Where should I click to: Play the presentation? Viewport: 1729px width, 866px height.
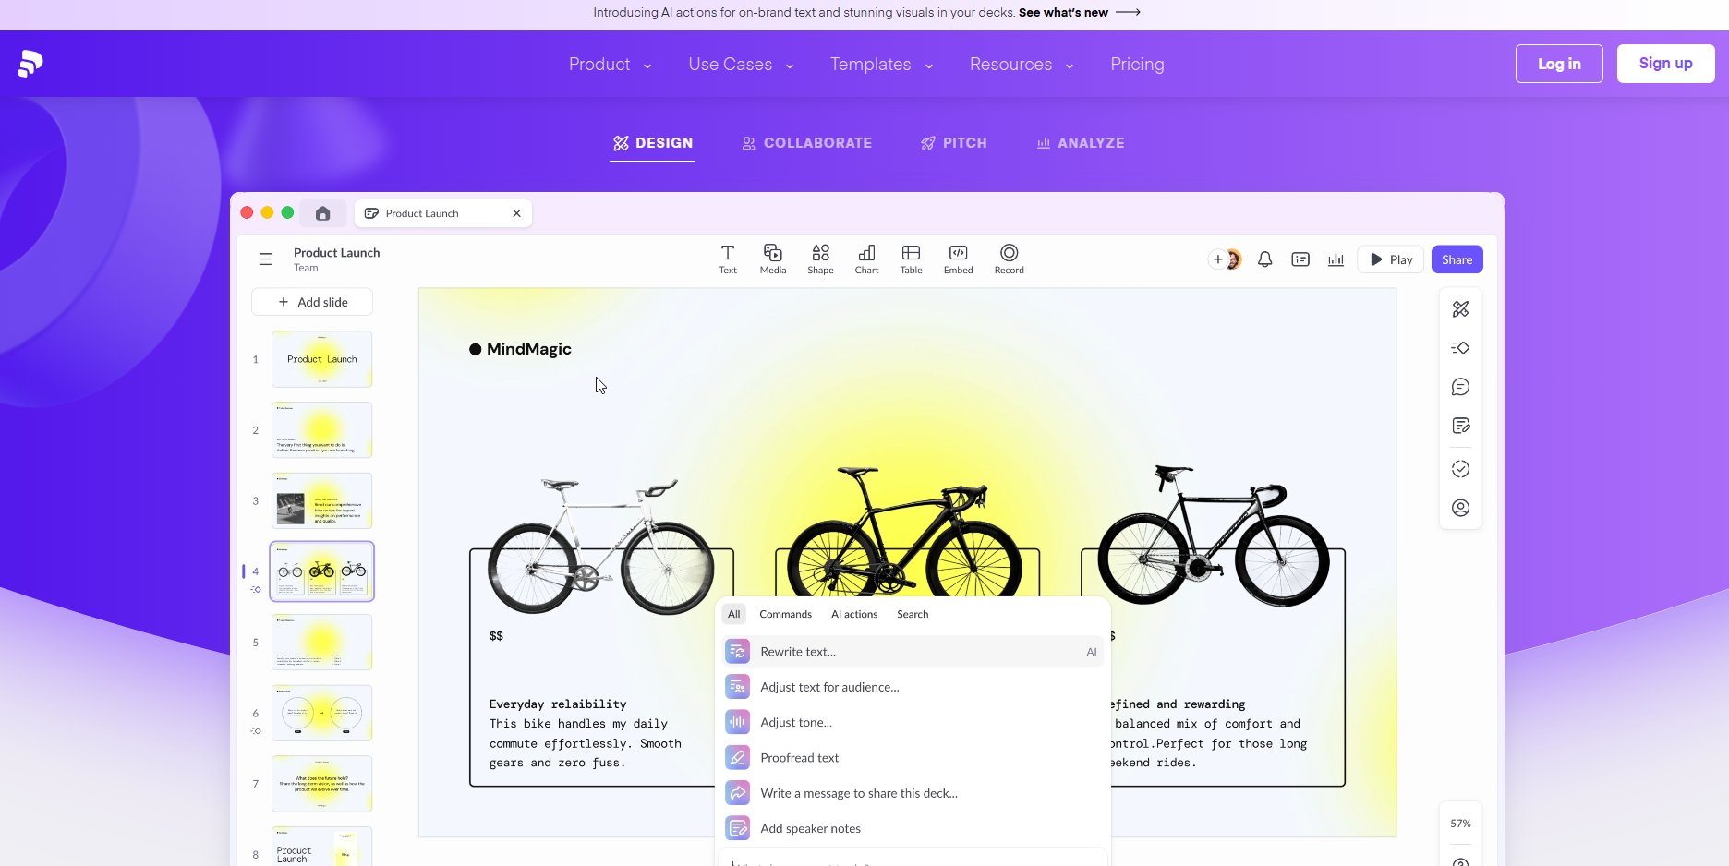coord(1391,259)
